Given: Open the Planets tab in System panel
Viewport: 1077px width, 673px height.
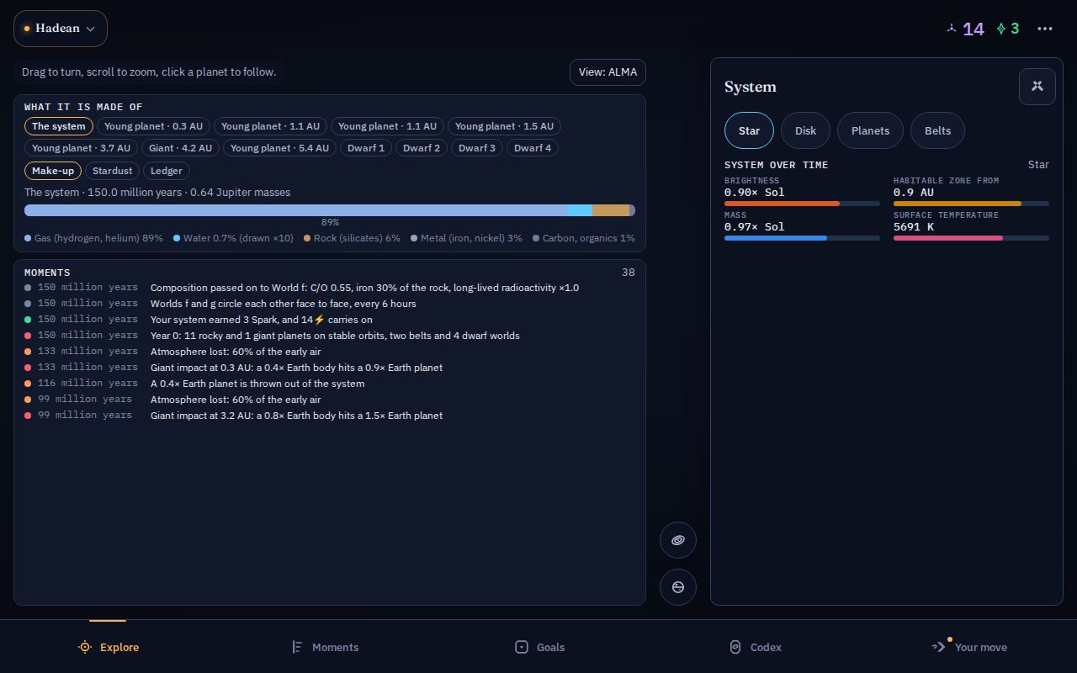Looking at the screenshot, I should pos(870,130).
